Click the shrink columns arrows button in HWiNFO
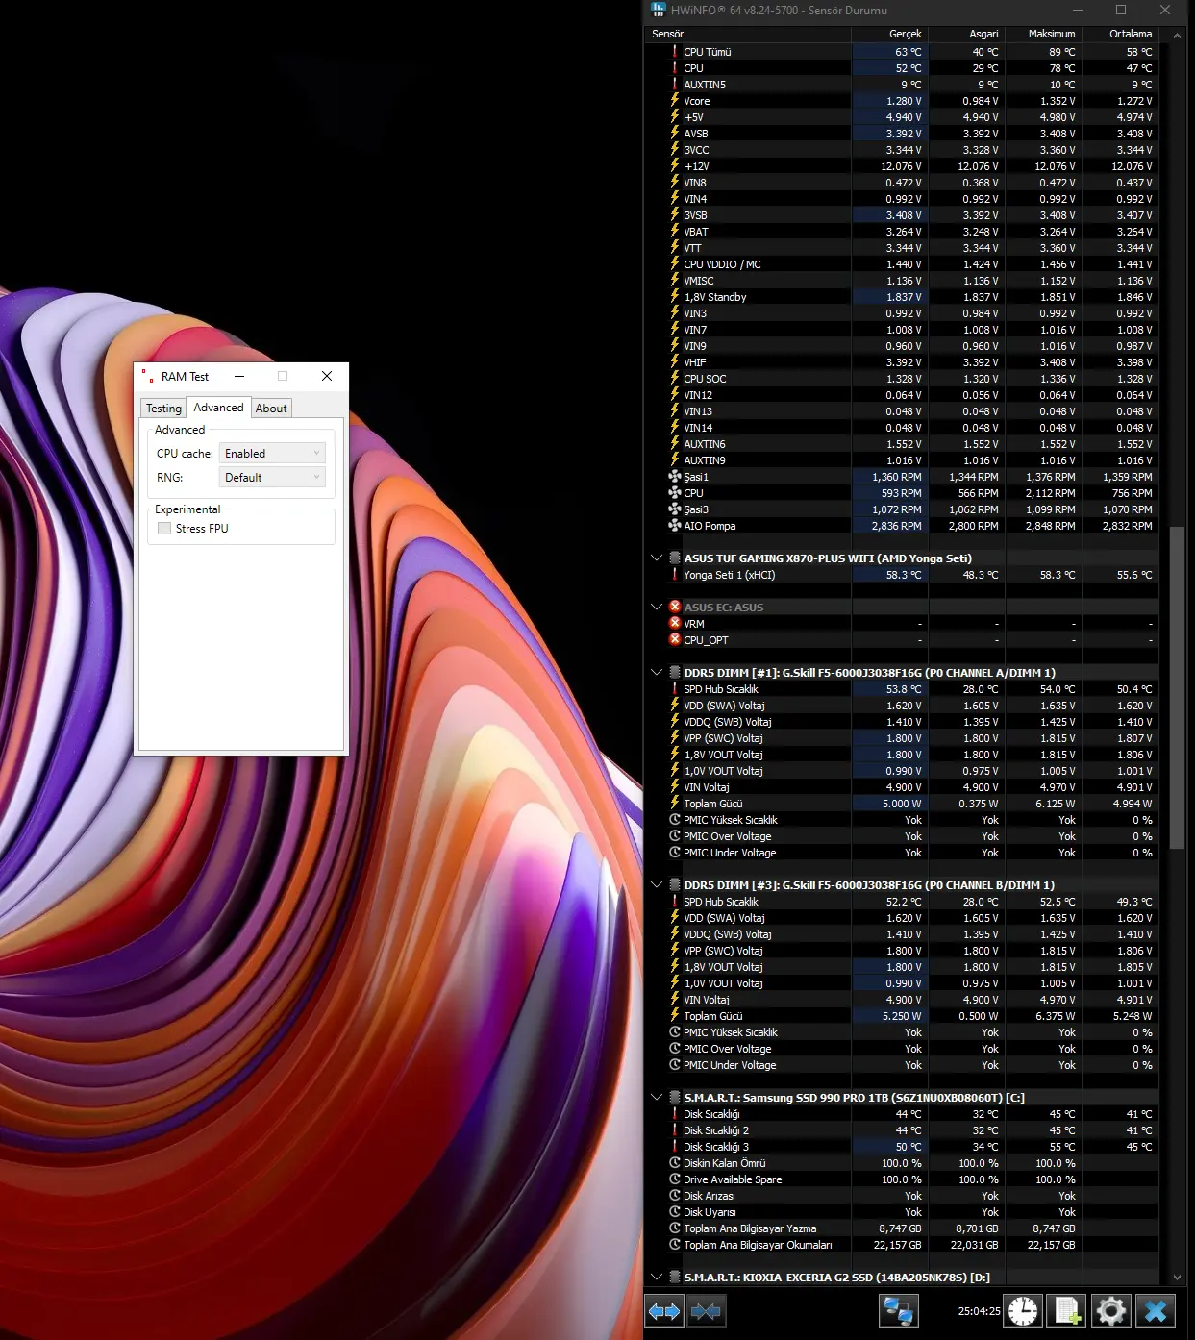This screenshot has height=1340, width=1195. (x=707, y=1310)
